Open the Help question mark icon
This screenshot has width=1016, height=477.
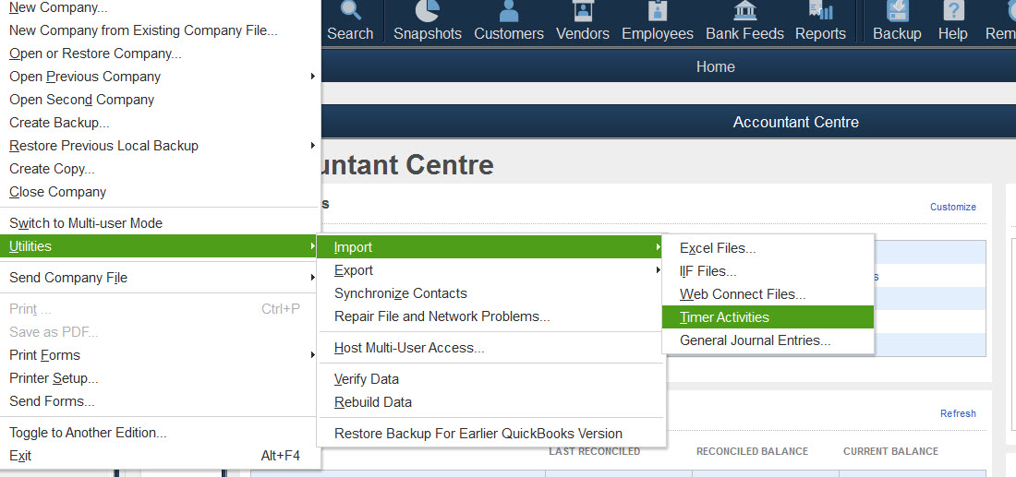click(952, 13)
